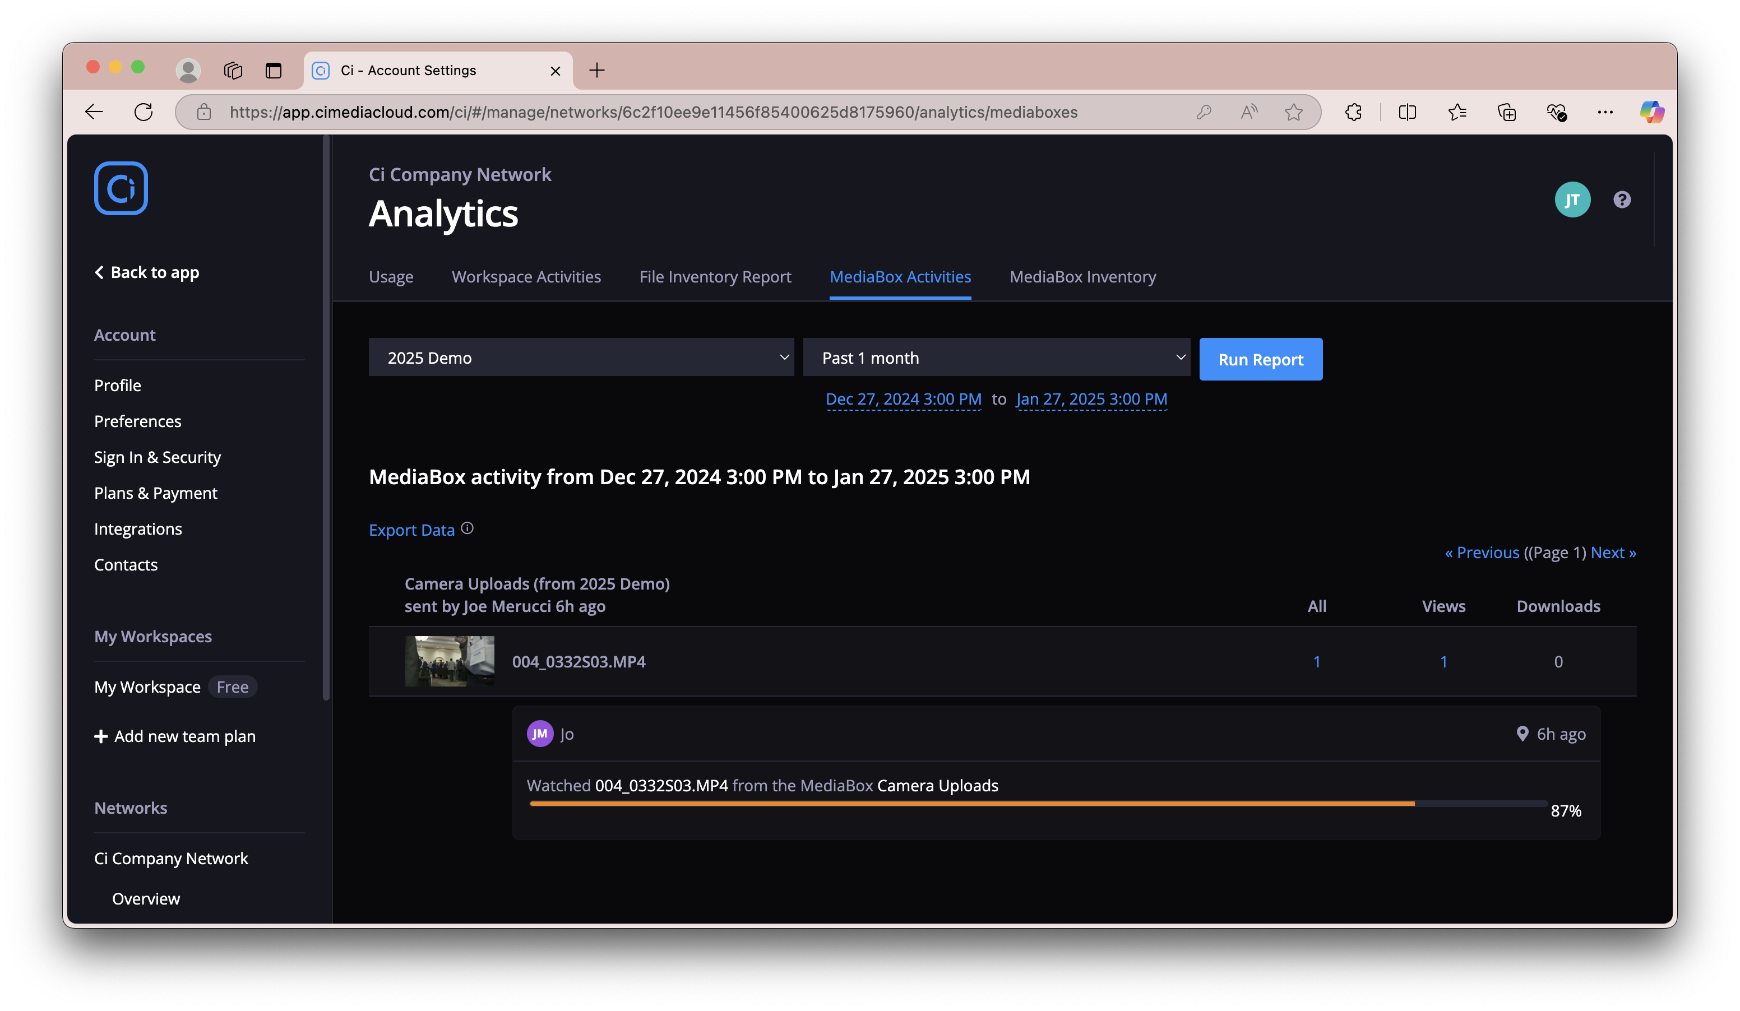Viewport: 1740px width, 1011px height.
Task: Click the JM avatar in the activity card
Action: click(x=540, y=734)
